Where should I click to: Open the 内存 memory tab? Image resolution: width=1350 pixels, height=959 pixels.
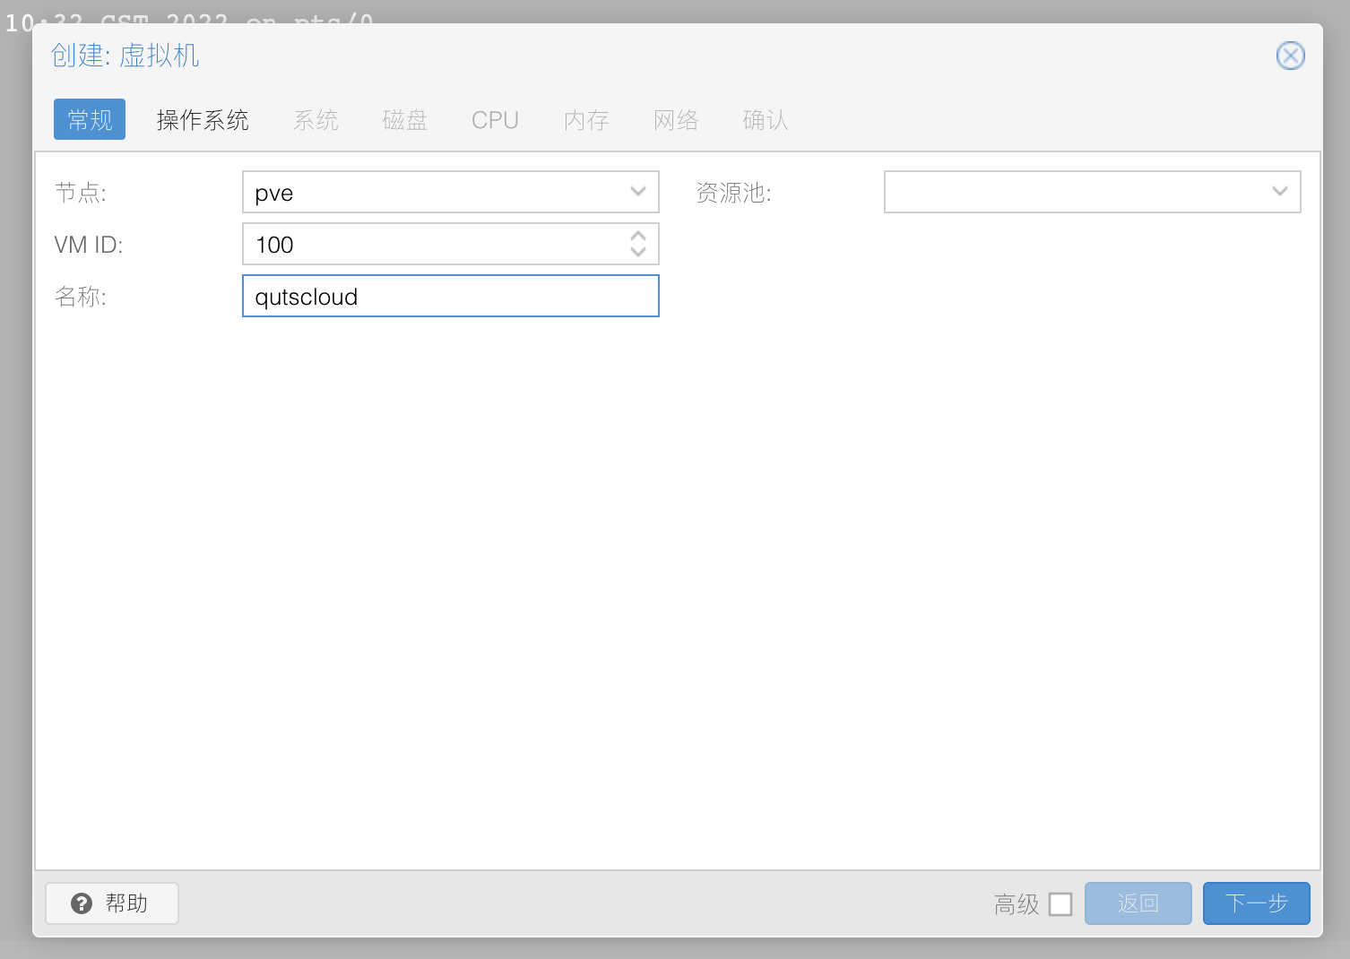coord(586,120)
